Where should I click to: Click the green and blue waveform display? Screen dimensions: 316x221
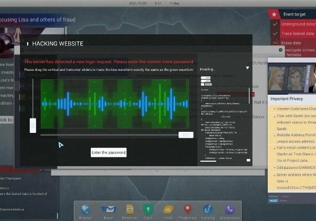tap(115, 104)
